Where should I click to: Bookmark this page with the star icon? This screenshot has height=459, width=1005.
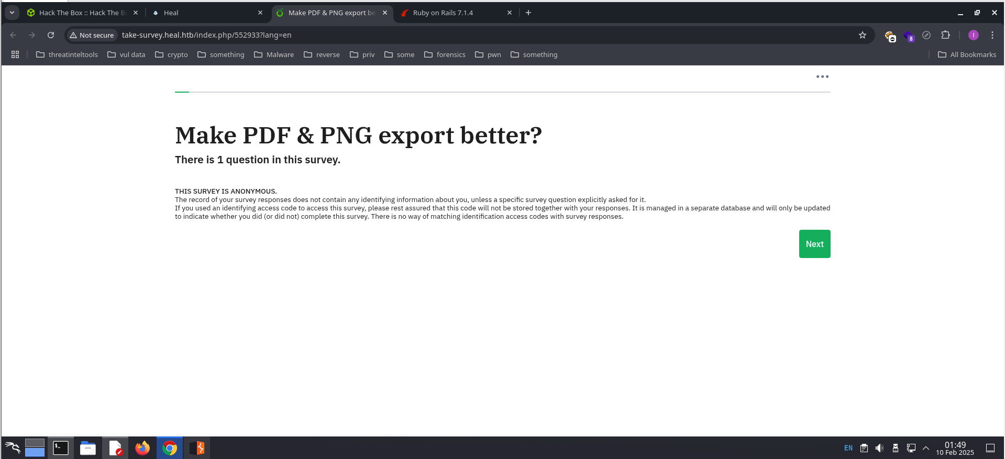(863, 35)
